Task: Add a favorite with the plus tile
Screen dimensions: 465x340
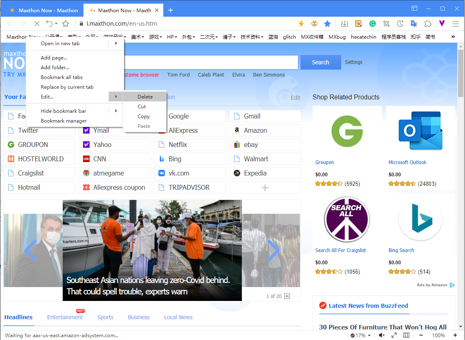Action: (265, 187)
